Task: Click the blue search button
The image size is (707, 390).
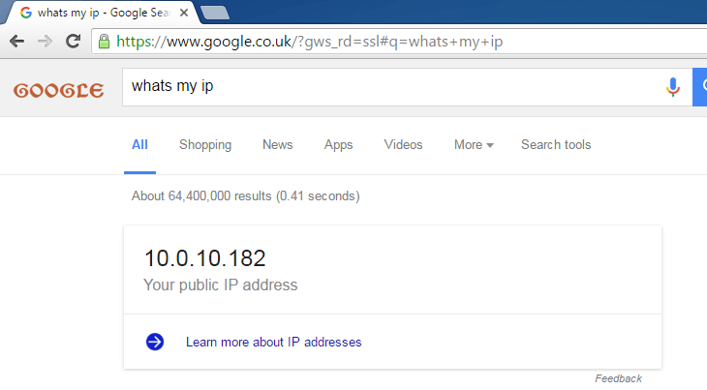Action: (700, 87)
